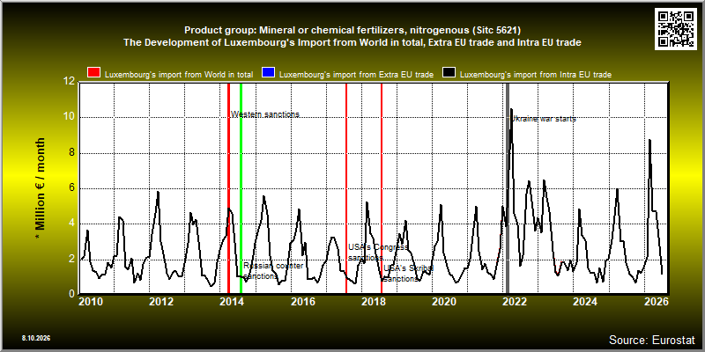Click the USA's Skripal sanctions label
Viewport: 705px width, 352px height.
click(x=408, y=274)
